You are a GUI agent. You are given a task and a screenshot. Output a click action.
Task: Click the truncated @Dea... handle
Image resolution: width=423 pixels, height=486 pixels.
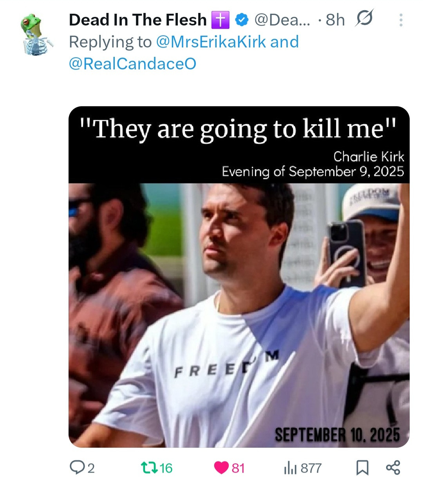tap(282, 20)
